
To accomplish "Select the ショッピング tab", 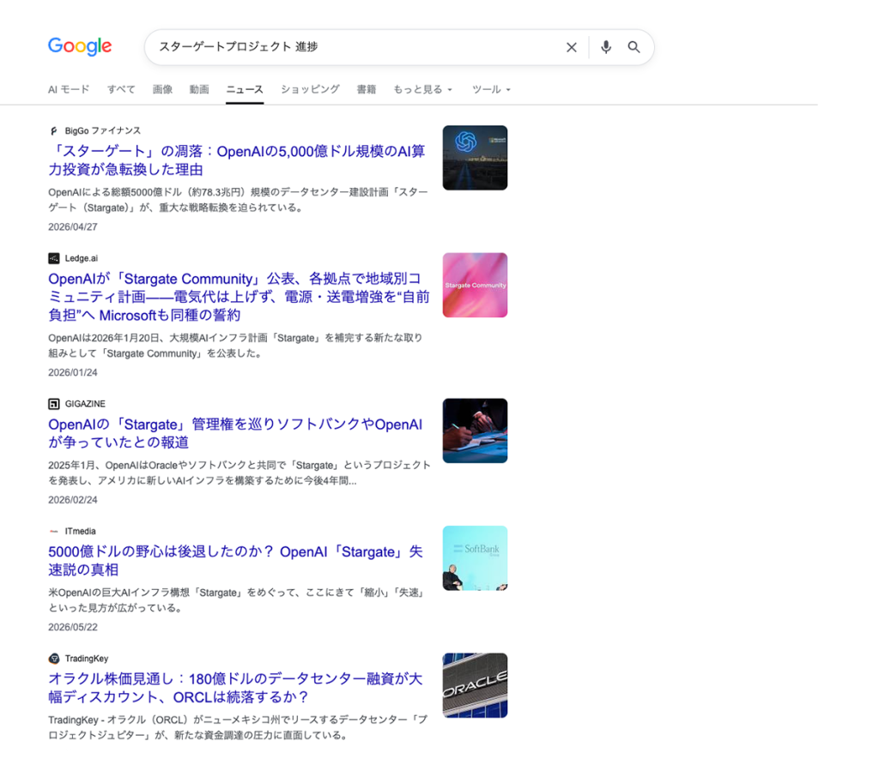I will click(310, 90).
